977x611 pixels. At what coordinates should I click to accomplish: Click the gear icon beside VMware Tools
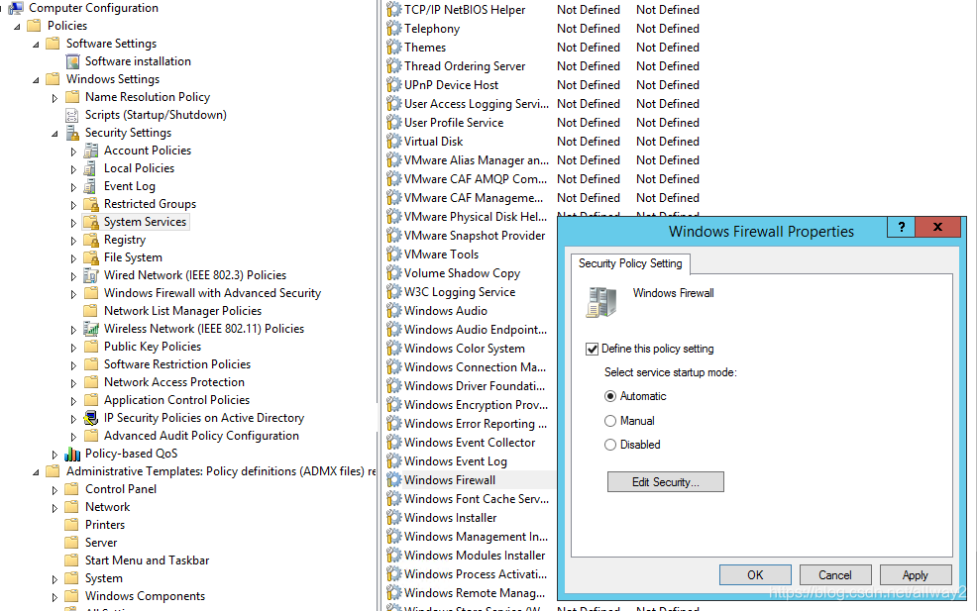(393, 255)
